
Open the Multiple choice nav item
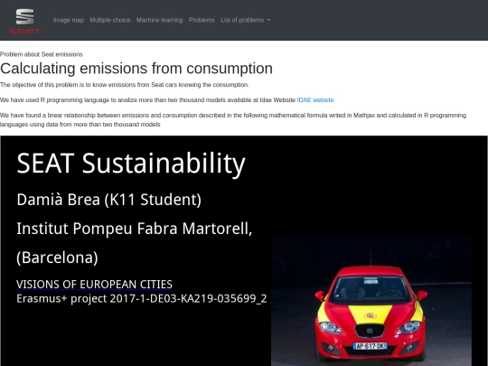(110, 20)
